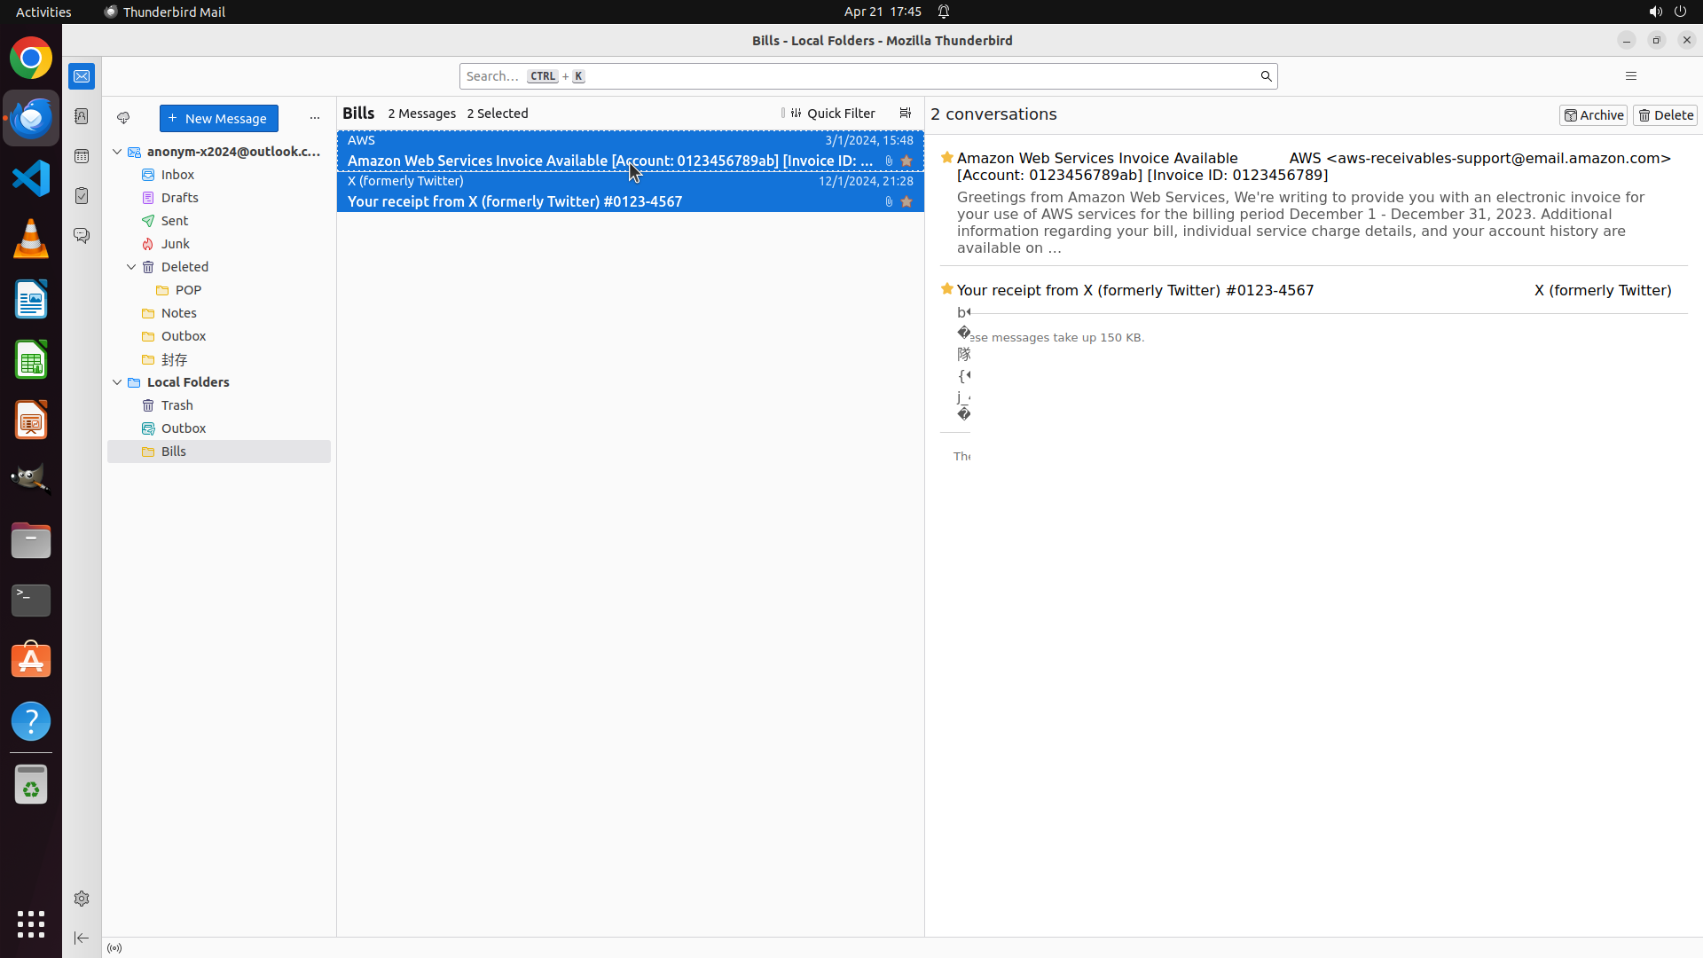
Task: Open message list display options icon
Action: coord(905,114)
